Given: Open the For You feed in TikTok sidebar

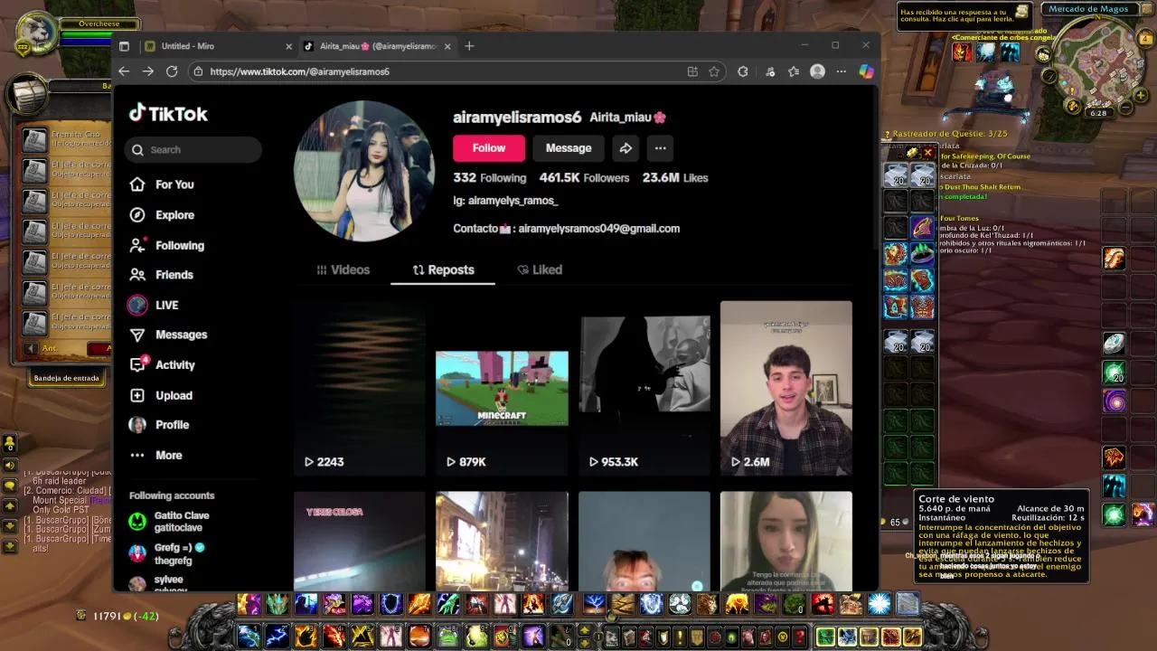Looking at the screenshot, I should pos(163,184).
